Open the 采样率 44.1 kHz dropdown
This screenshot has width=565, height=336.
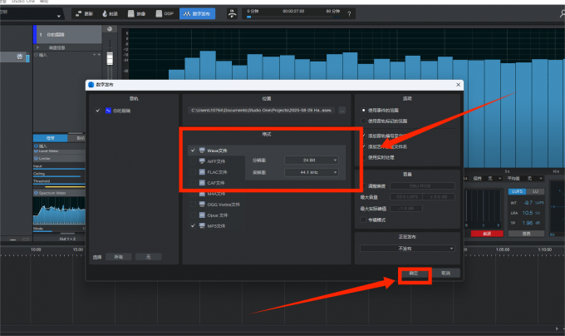[x=311, y=172]
